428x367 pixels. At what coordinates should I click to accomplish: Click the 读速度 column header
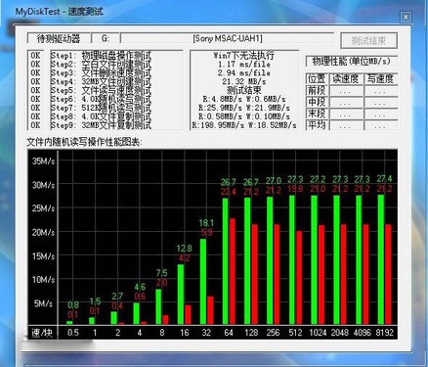coord(346,78)
